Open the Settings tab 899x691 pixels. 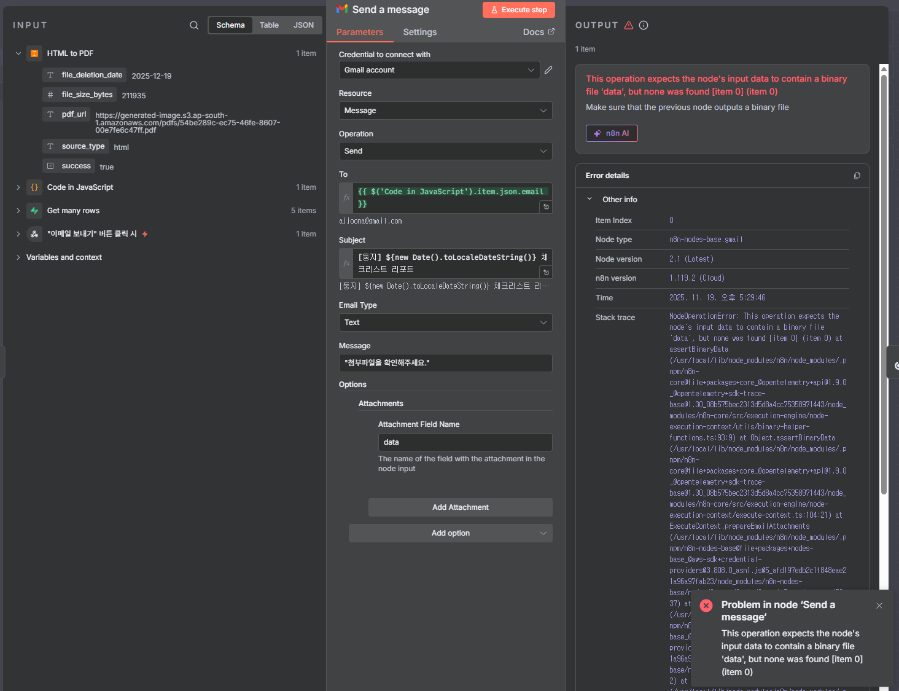tap(420, 32)
